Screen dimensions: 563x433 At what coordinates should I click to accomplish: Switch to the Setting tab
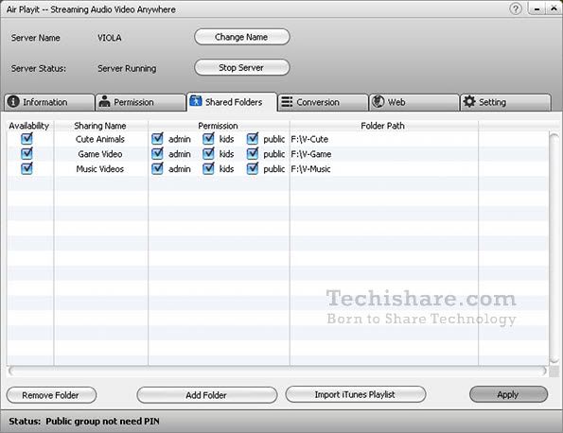(x=505, y=103)
